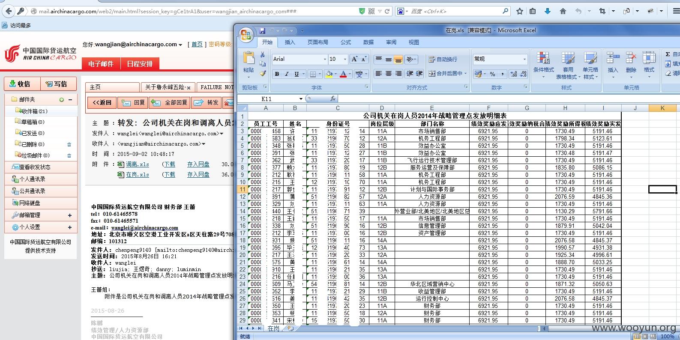Click the 全部回复 reply-all button
680x340 pixels.
170,103
